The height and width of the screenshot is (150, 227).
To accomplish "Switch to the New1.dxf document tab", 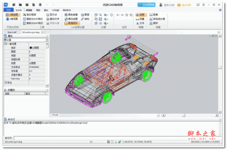I will click(x=12, y=32).
